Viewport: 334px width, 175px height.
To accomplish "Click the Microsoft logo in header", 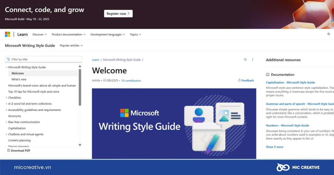I will (8, 34).
